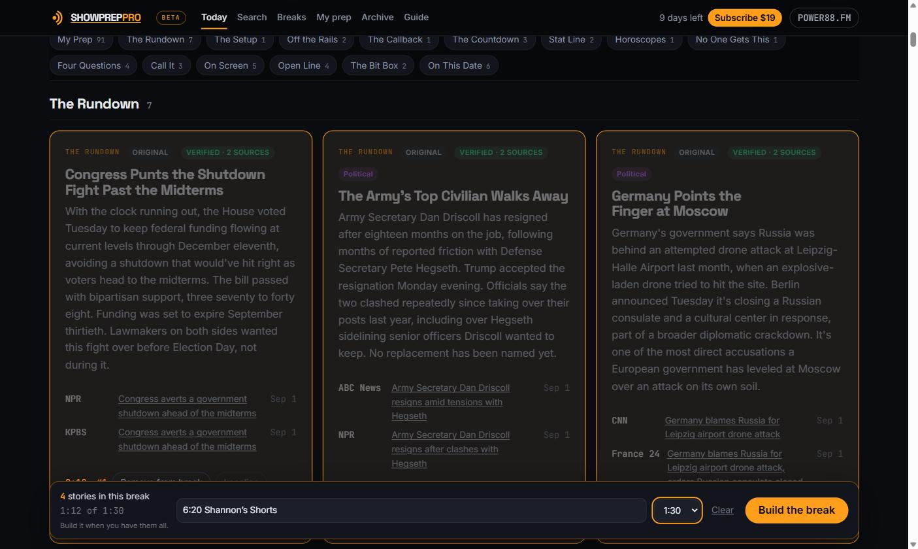Image resolution: width=918 pixels, height=549 pixels.
Task: Click Build the break button
Action: click(x=796, y=510)
